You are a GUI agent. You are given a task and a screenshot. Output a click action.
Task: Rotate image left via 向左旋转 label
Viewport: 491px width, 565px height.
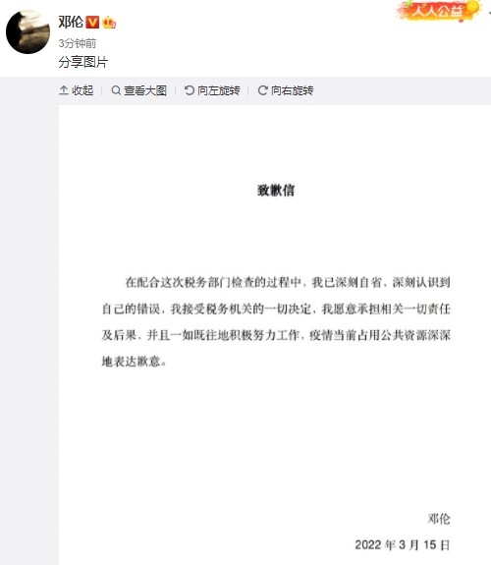219,90
